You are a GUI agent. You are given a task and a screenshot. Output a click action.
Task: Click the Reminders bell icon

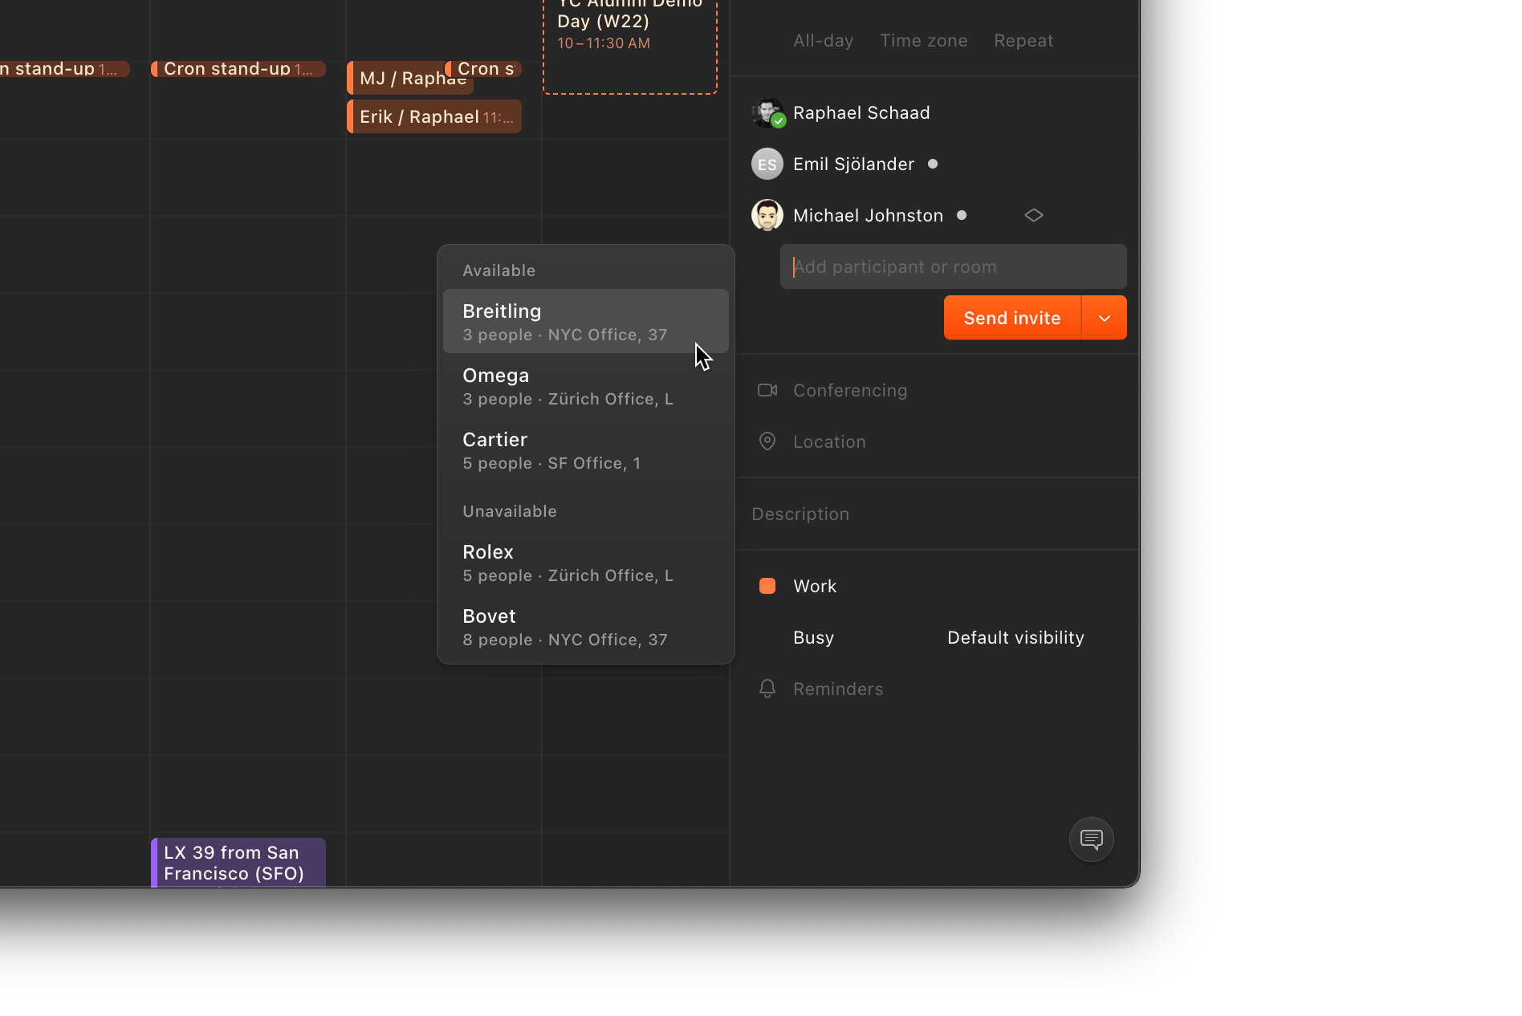[x=767, y=689]
